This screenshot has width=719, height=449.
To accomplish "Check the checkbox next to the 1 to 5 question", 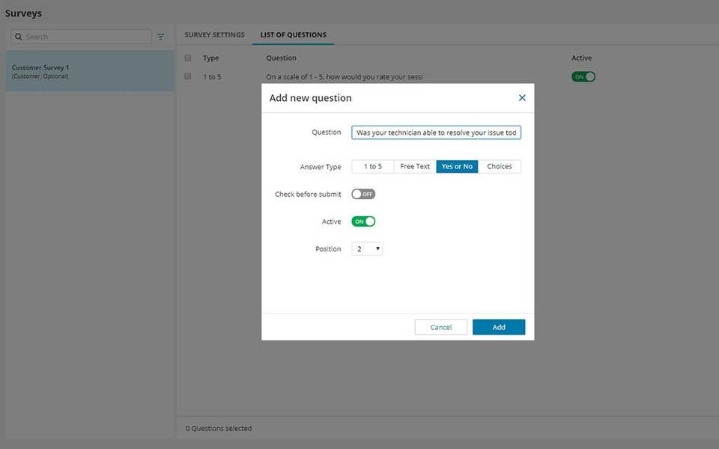I will [188, 76].
